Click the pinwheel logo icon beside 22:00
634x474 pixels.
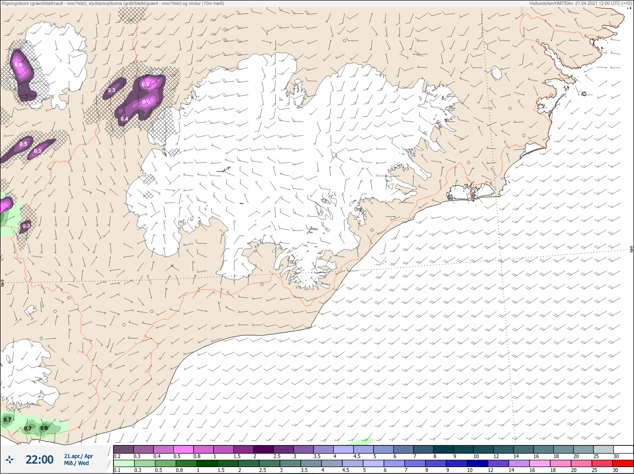[x=9, y=460]
